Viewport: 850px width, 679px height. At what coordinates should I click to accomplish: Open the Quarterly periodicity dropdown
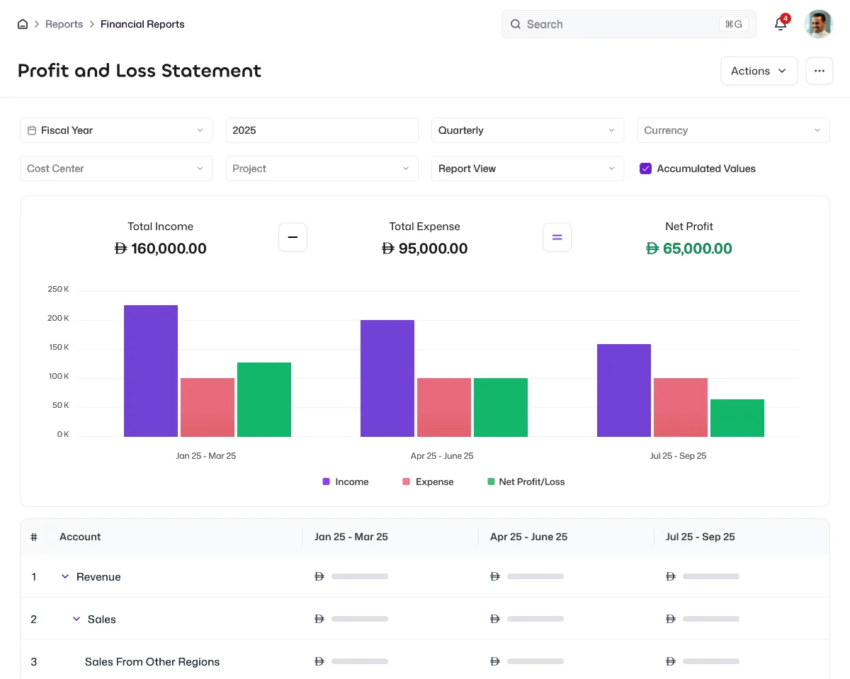pos(528,130)
